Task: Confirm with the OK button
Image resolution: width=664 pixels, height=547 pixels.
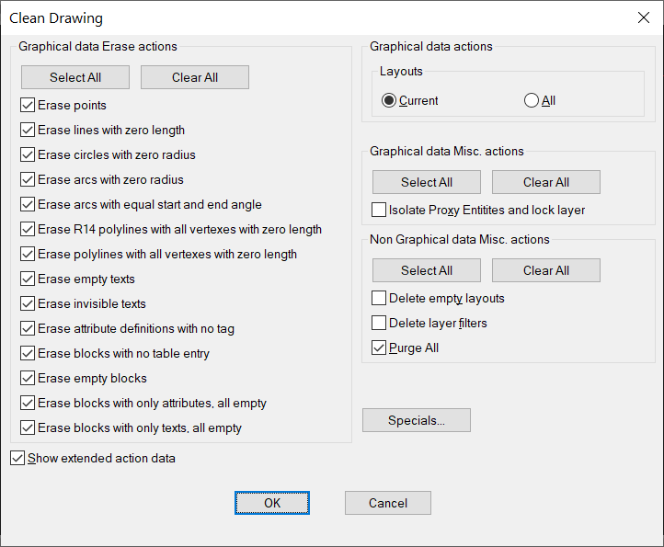Action: tap(272, 503)
